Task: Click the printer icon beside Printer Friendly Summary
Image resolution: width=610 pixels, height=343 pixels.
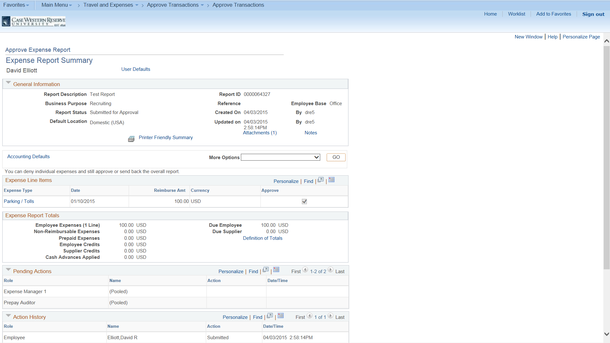Action: [131, 138]
